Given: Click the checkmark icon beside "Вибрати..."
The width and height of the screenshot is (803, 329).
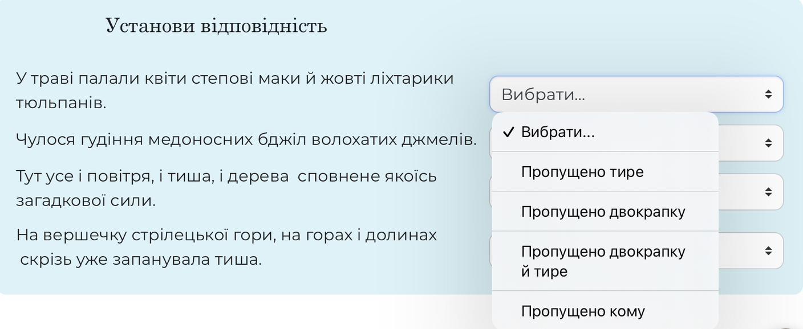Looking at the screenshot, I should click(509, 133).
